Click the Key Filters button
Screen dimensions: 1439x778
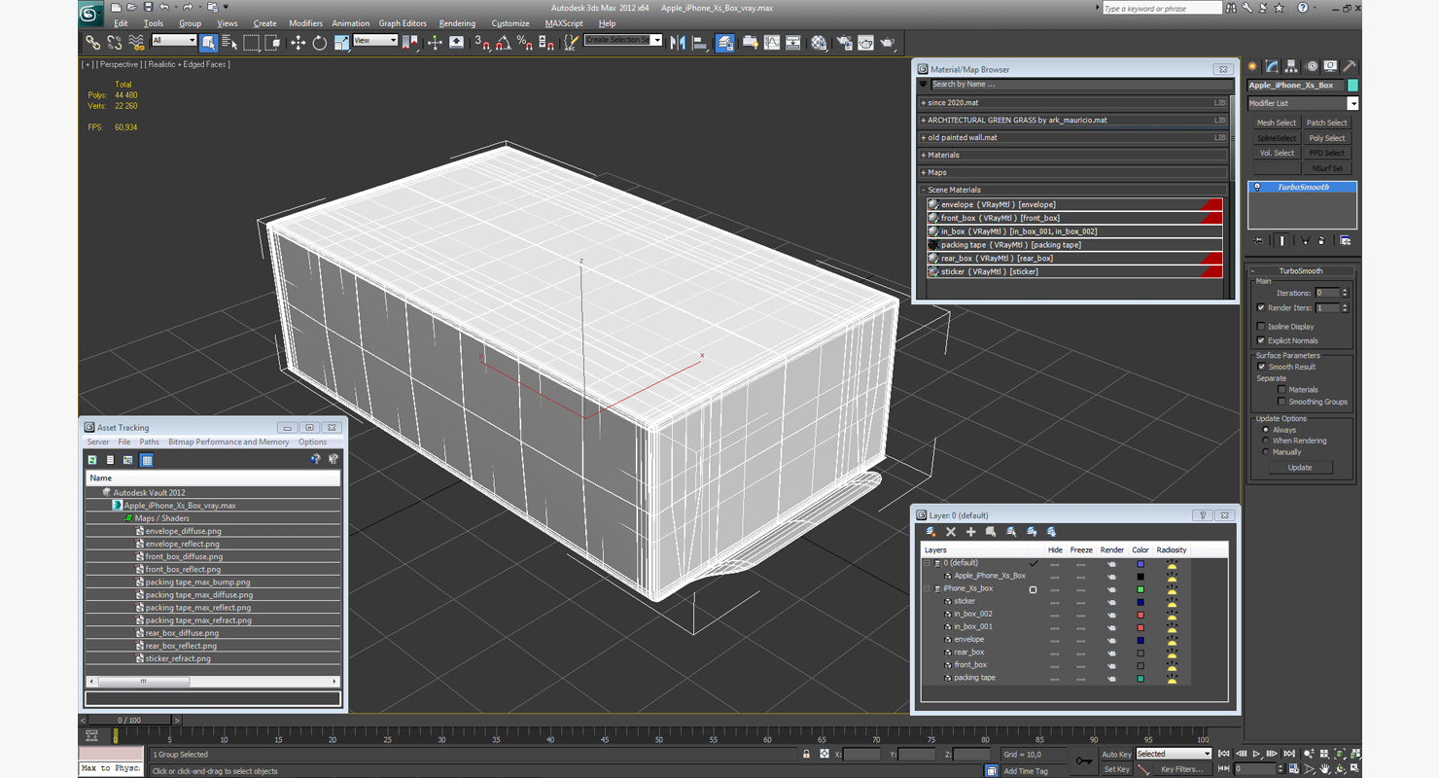pos(1180,769)
